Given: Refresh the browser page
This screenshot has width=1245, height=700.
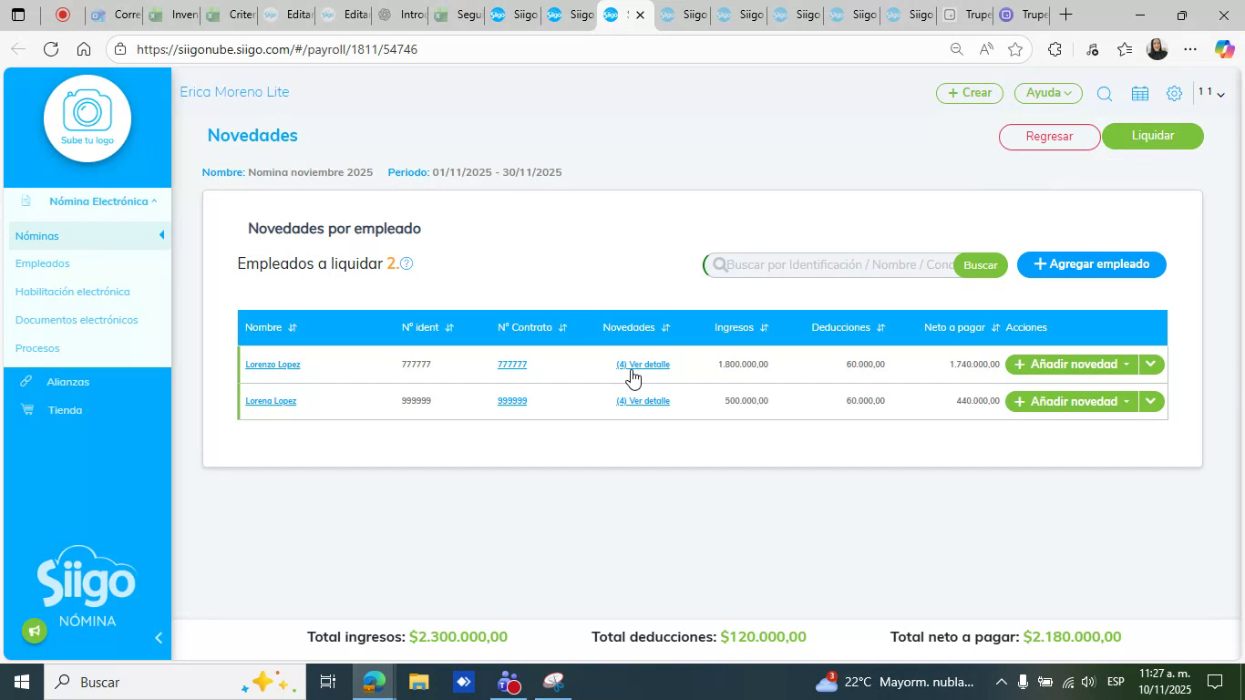Looking at the screenshot, I should click(x=51, y=49).
